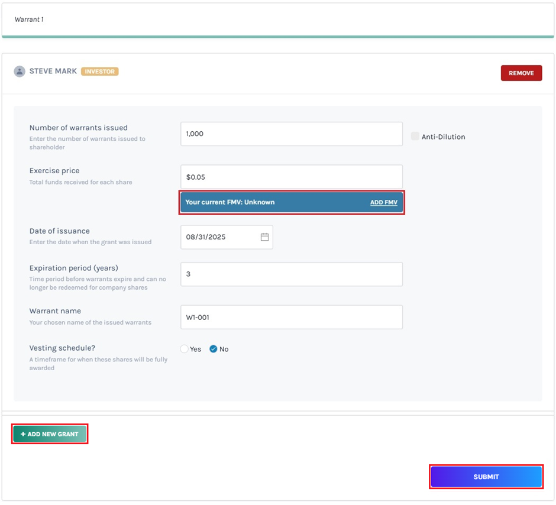Enable the Anti-Dilution checkbox

(415, 137)
